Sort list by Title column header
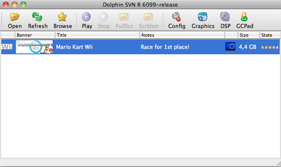The image size is (281, 167). click(97, 35)
